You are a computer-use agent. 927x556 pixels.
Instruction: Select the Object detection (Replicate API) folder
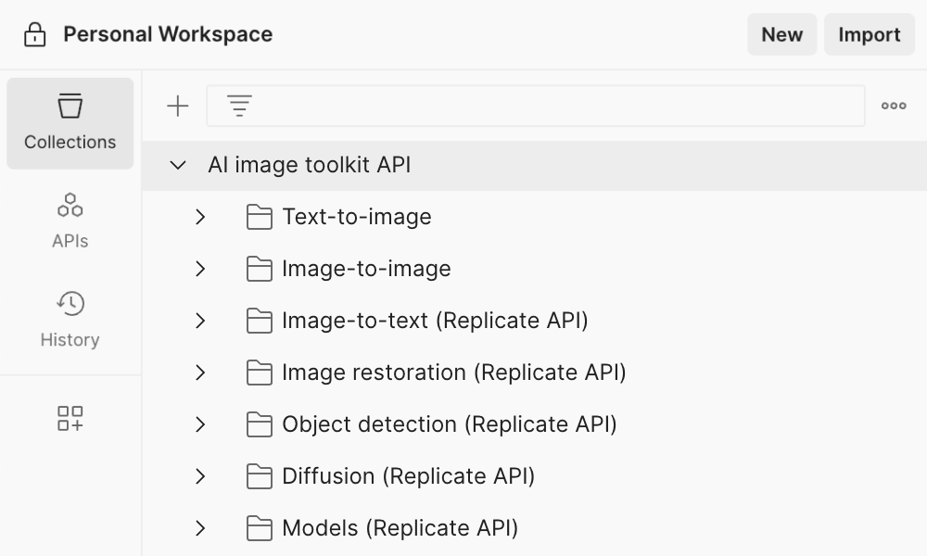[449, 424]
